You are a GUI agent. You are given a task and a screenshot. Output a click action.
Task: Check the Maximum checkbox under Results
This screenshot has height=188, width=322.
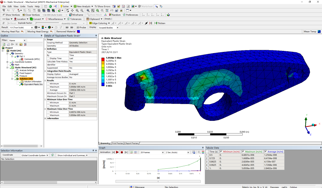(x=48, y=87)
